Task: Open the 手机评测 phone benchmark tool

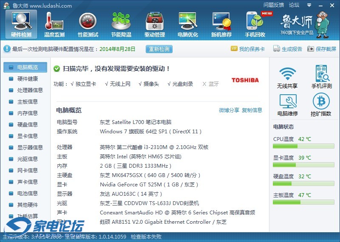Action: [321, 77]
